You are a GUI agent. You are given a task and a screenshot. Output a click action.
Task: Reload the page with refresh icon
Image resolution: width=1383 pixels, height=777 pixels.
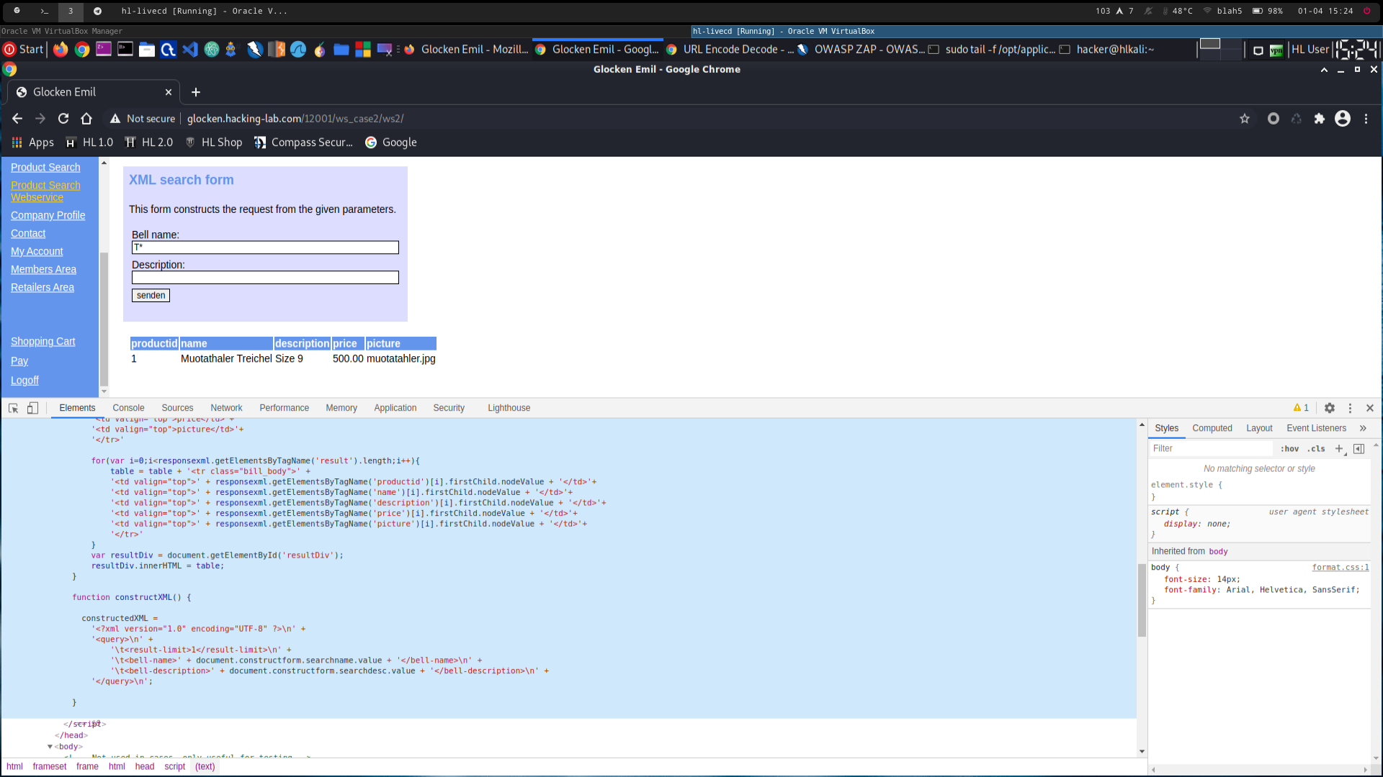click(x=63, y=119)
